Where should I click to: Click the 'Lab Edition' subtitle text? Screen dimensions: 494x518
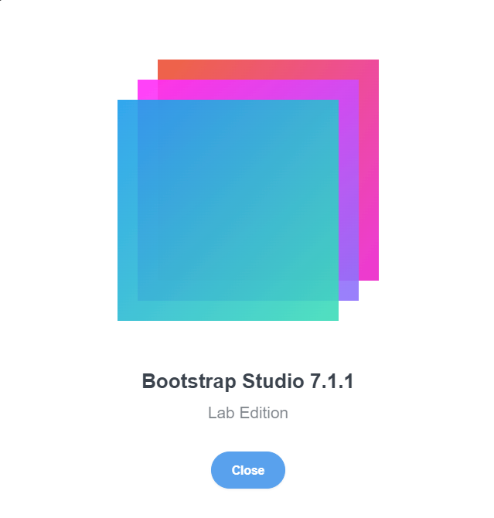(248, 413)
